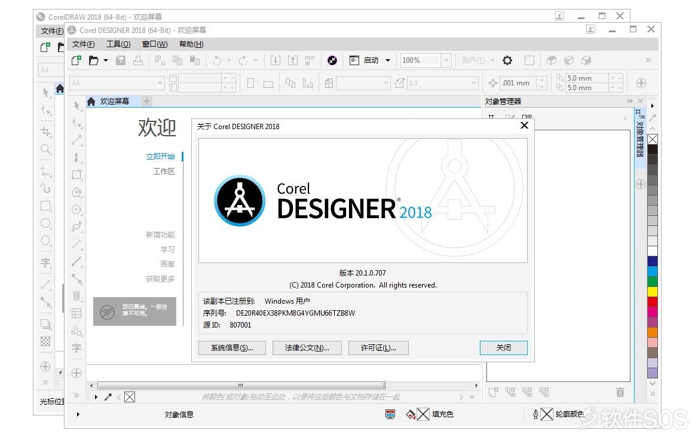Click the plus new tab button beside 欢迎屏幕
This screenshot has height=437, width=698.
coord(146,102)
